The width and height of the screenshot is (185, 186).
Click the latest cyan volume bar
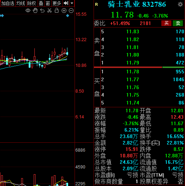67,184
